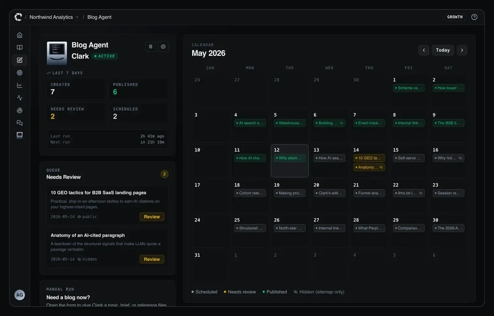Open the 'Anatomy...' needs-review calendar event
The width and height of the screenshot is (494, 316).
point(369,167)
